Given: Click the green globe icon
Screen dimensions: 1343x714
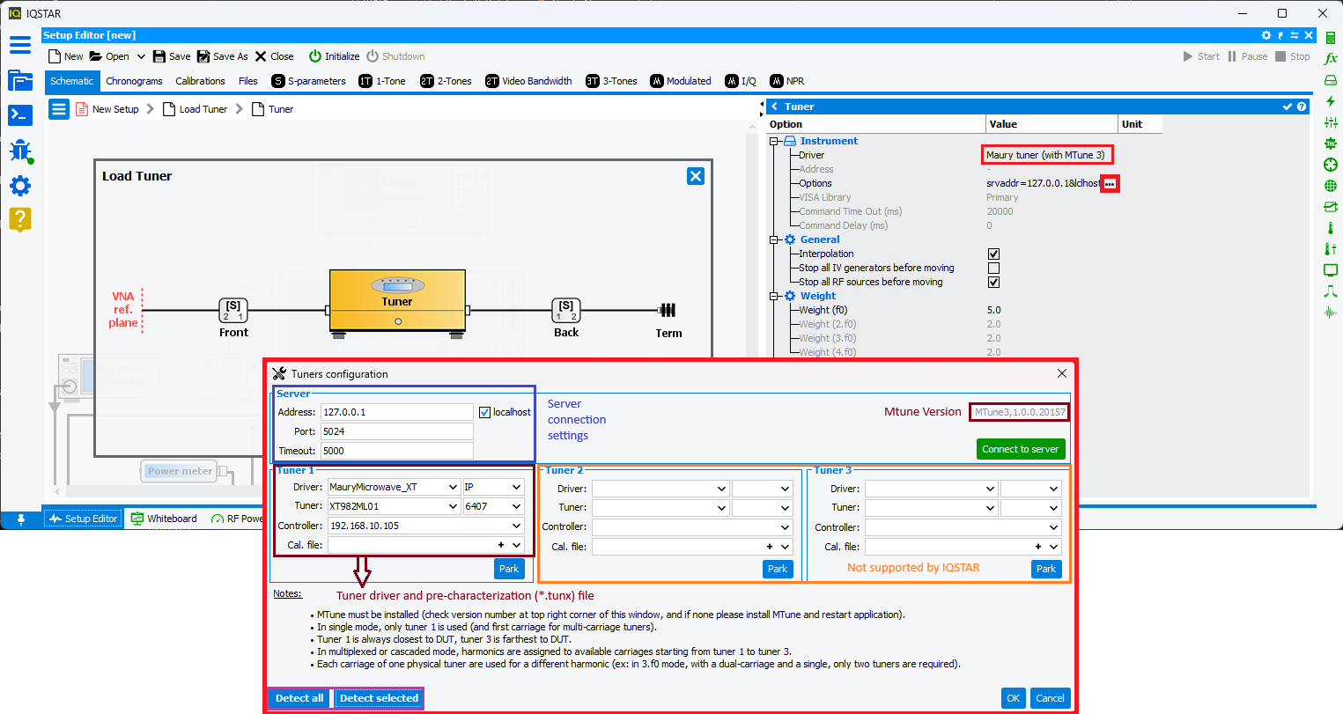Looking at the screenshot, I should click(x=1331, y=186).
